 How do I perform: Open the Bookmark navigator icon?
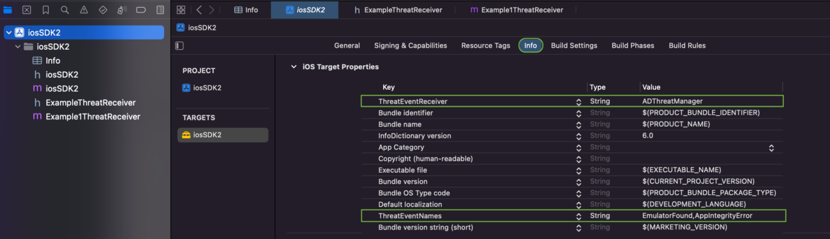[46, 10]
